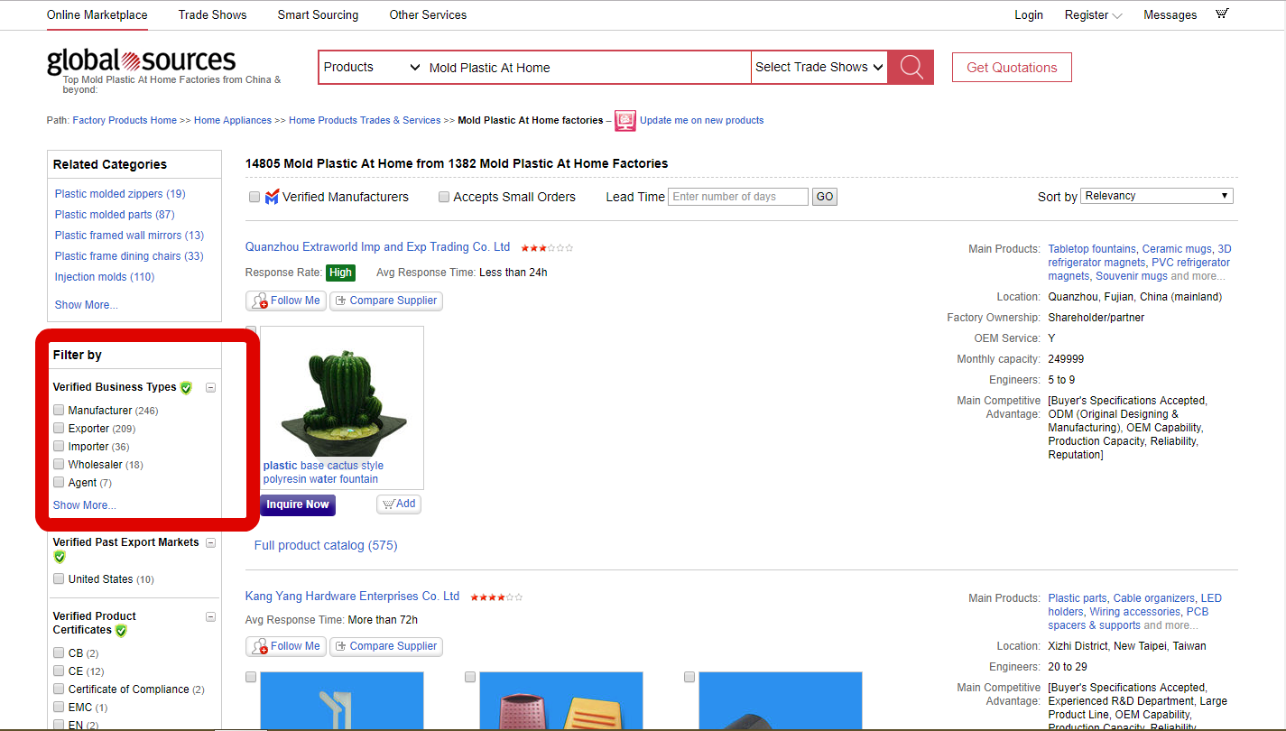The width and height of the screenshot is (1286, 731).
Task: Check the Wholesaler filter
Action: [59, 464]
